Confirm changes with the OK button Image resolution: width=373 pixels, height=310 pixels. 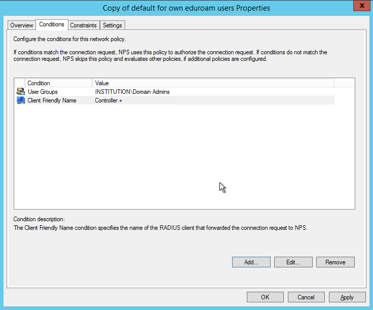[x=265, y=297]
